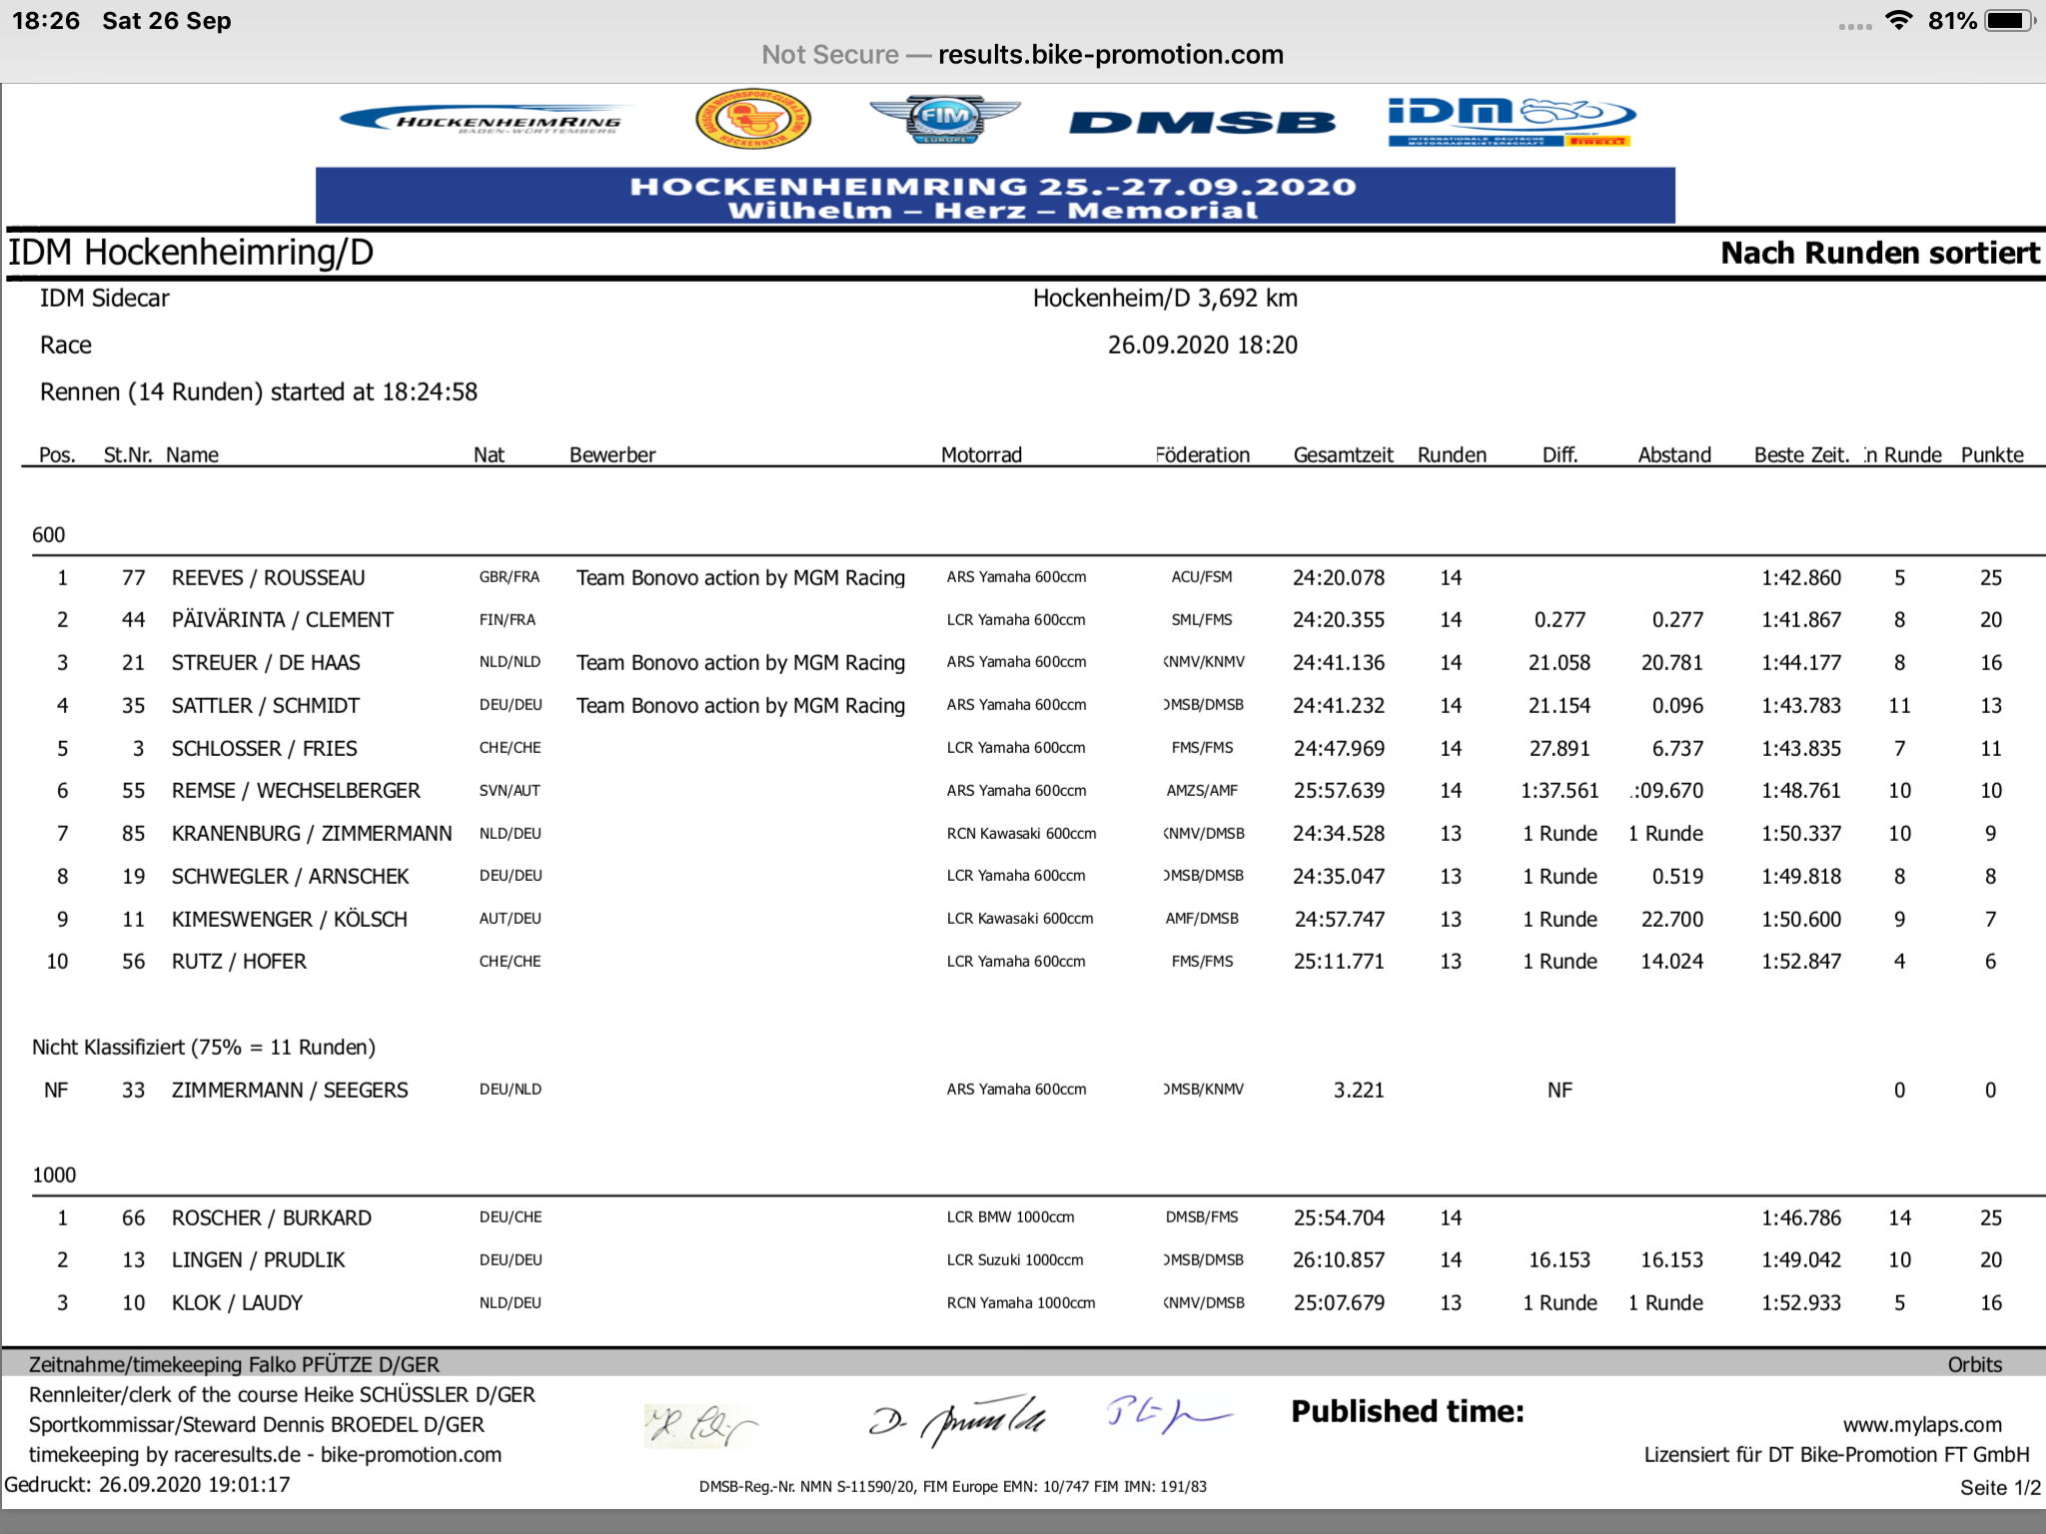The width and height of the screenshot is (2046, 1534).
Task: Select the 'LCR BMW 1000ccm' motorcycle entry
Action: 1010,1216
